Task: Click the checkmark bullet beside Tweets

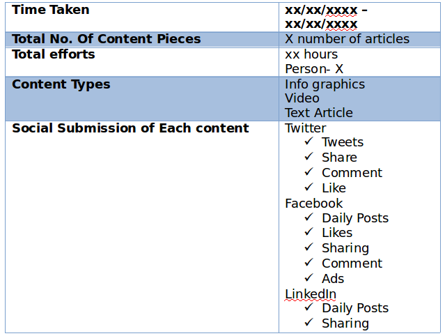Action: (x=309, y=142)
